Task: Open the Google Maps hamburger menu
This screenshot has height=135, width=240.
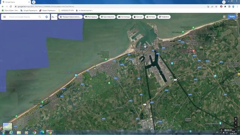Action: tap(4, 17)
